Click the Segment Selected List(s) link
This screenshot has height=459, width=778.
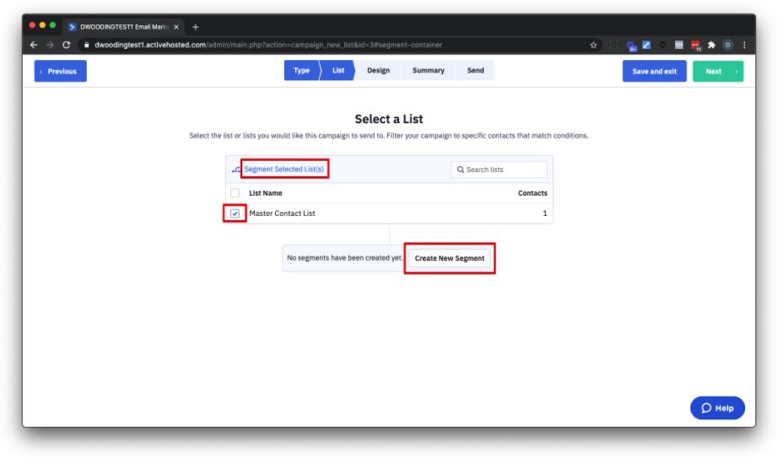tap(284, 170)
